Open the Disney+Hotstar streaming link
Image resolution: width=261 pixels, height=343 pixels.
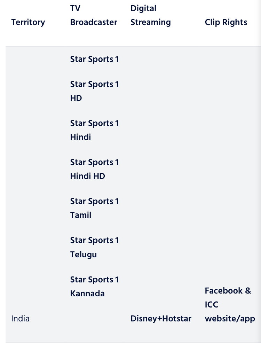pyautogui.click(x=161, y=319)
